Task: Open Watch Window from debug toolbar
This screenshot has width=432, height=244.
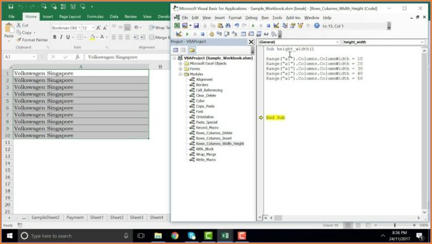Action: coord(259,34)
